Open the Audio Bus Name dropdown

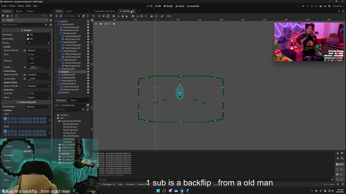39,97
